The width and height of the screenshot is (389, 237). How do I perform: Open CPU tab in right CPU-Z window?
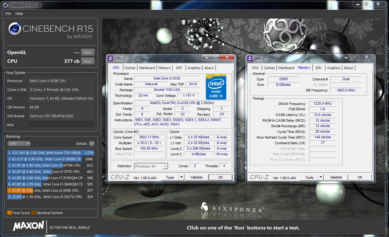click(x=256, y=68)
